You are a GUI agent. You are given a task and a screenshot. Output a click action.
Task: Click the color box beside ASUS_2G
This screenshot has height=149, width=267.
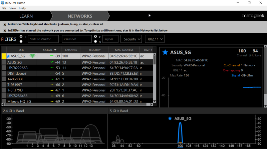[x=4, y=62]
